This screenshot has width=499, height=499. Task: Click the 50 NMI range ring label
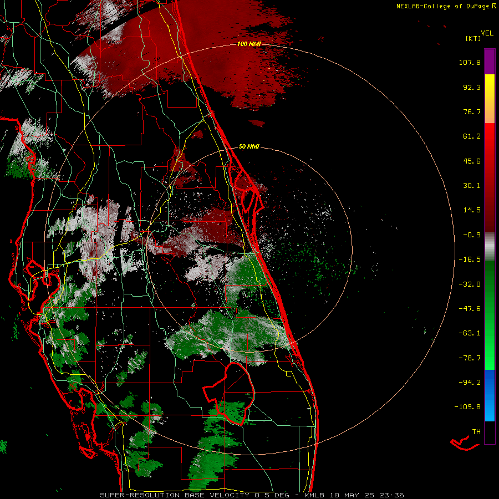coord(249,147)
